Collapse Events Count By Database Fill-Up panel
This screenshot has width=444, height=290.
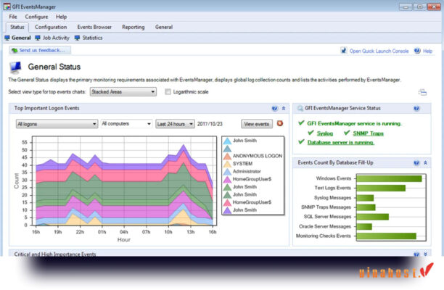coord(425,162)
